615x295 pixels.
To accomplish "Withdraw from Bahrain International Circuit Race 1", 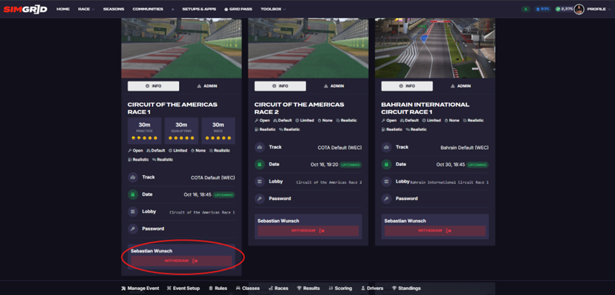I will click(435, 231).
